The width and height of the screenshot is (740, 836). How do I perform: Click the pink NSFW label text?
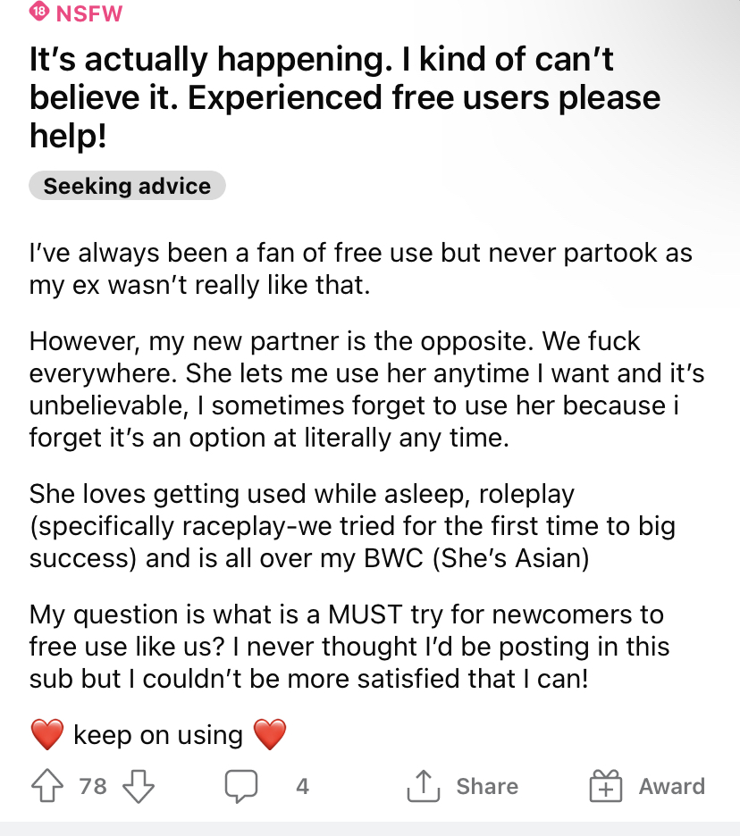89,13
